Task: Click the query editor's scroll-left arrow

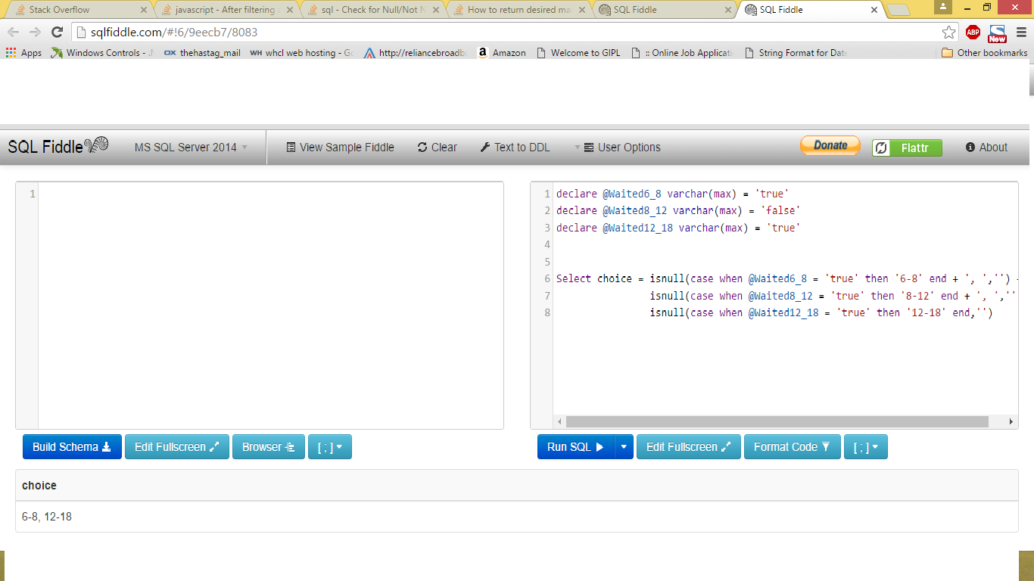Action: click(560, 421)
